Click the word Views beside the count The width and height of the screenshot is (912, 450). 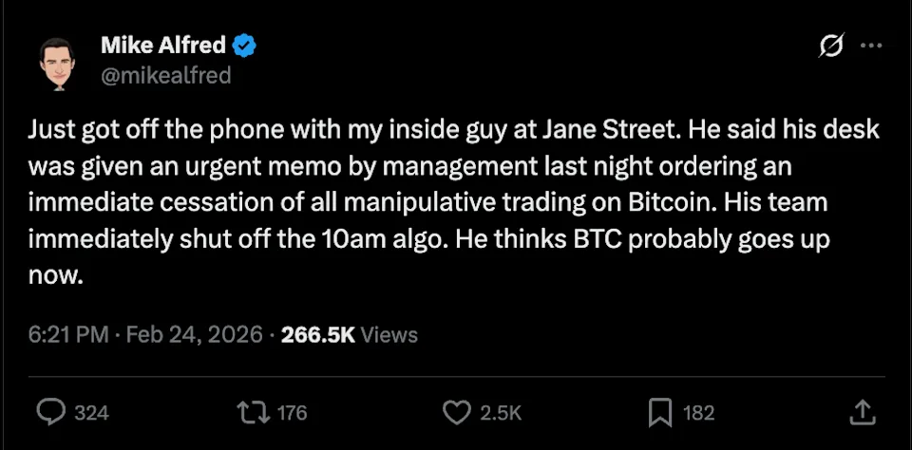(x=389, y=334)
